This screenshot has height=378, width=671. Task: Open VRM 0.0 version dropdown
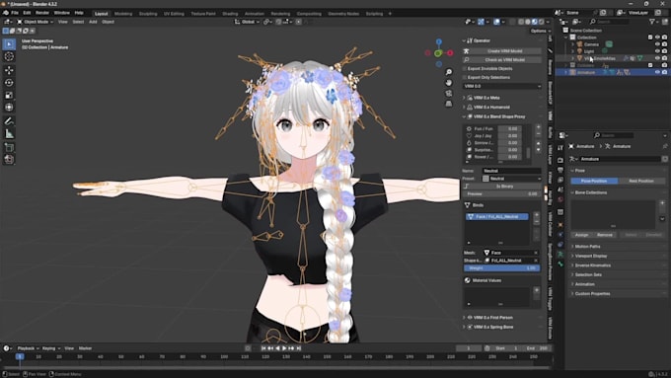pyautogui.click(x=502, y=86)
